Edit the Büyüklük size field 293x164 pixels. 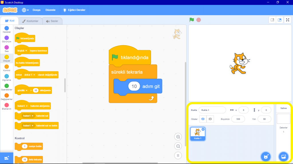click(238, 119)
